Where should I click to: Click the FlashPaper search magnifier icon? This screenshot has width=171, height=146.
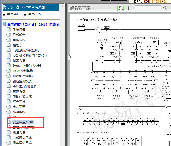tap(165, 8)
